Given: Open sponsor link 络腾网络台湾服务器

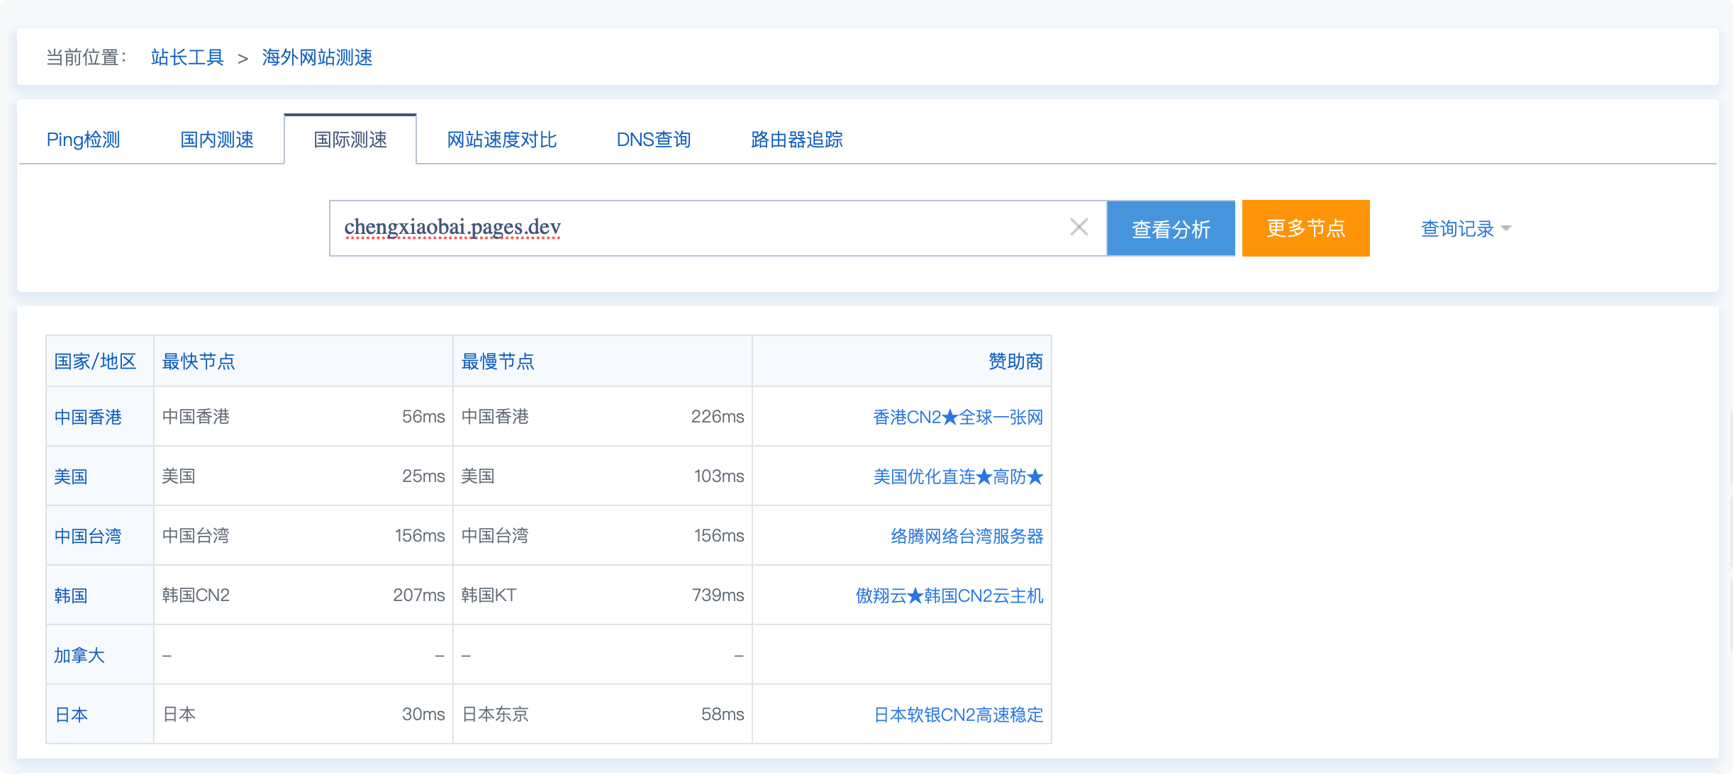Looking at the screenshot, I should pos(958,537).
